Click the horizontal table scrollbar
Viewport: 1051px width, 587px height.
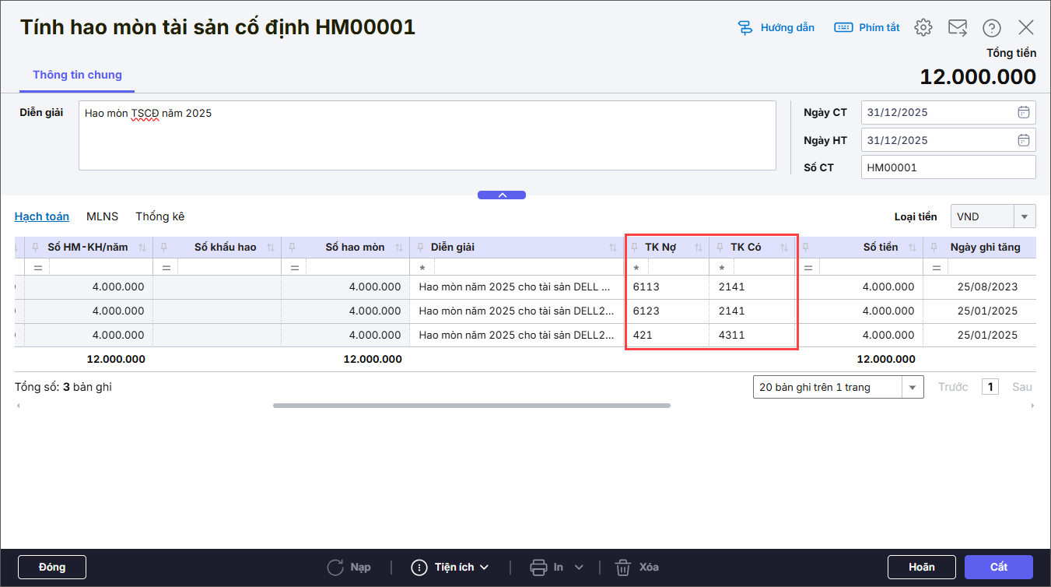pyautogui.click(x=471, y=406)
